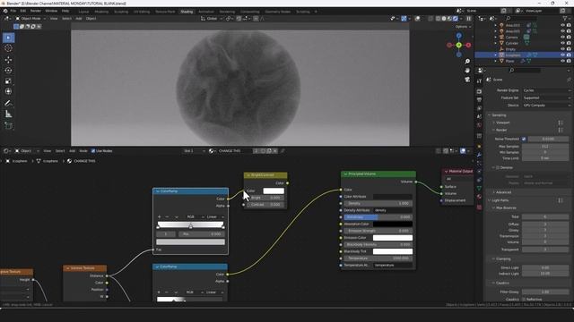574x322 pixels.
Task: Disable render for the Icosphere object
Action: [x=569, y=55]
